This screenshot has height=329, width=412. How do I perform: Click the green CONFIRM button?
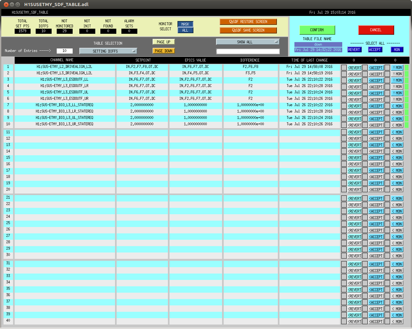click(x=317, y=30)
